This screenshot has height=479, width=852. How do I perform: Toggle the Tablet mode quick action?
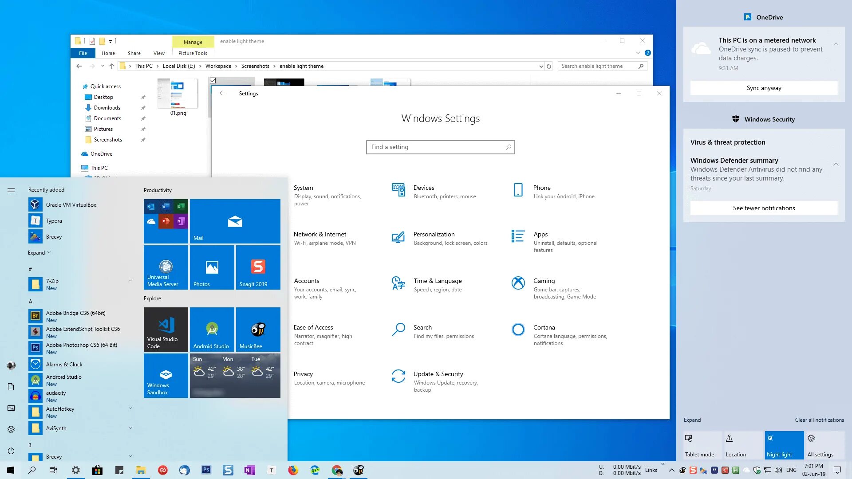pos(702,445)
